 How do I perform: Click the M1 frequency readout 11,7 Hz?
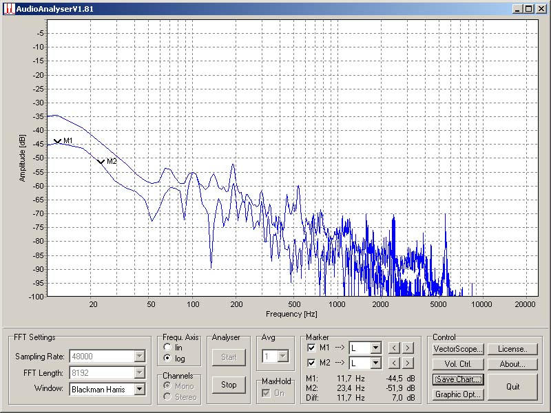351,379
